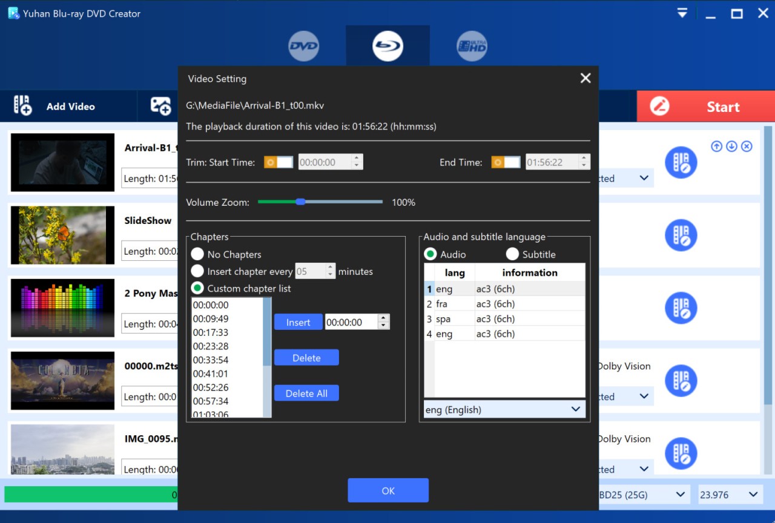Click the Insert chapter button

[x=298, y=322]
